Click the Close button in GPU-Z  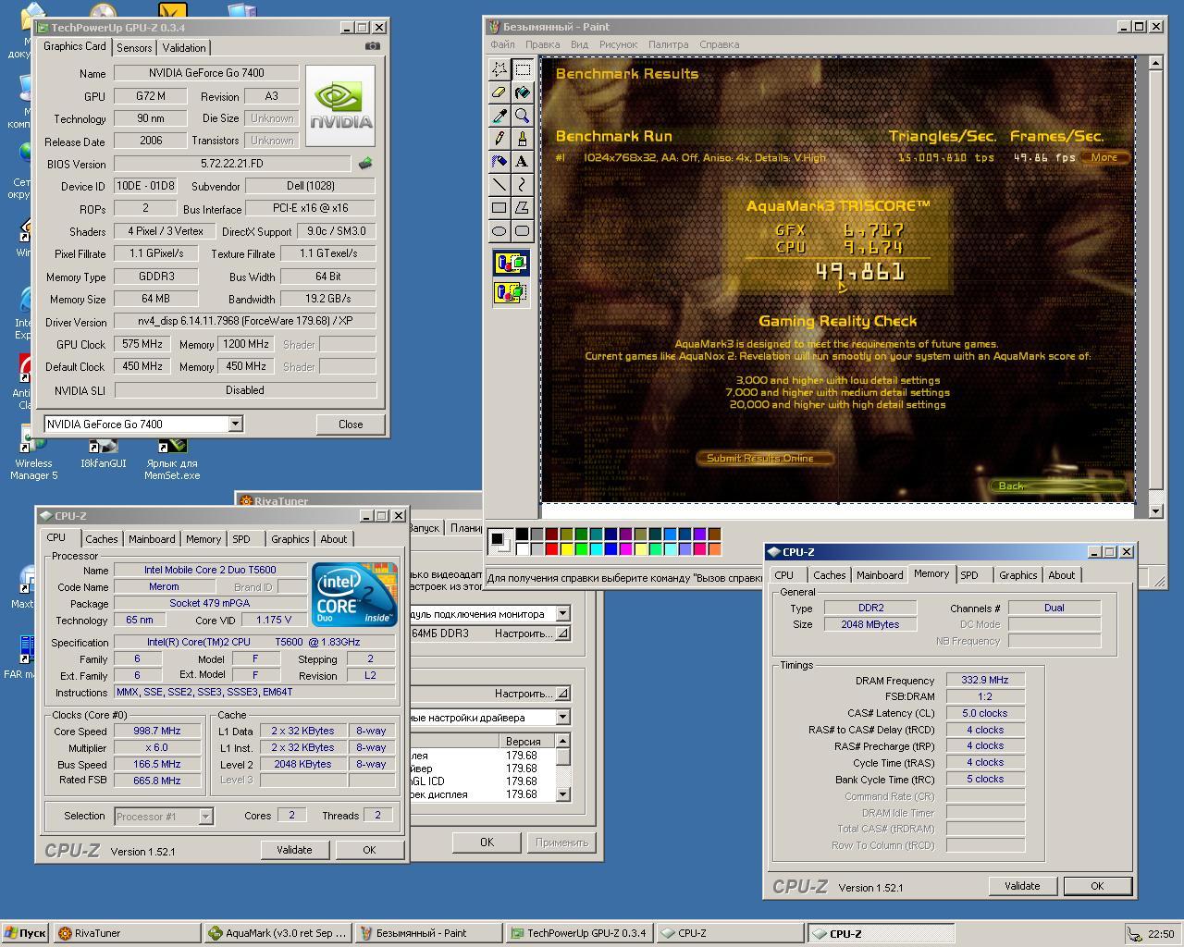(351, 424)
